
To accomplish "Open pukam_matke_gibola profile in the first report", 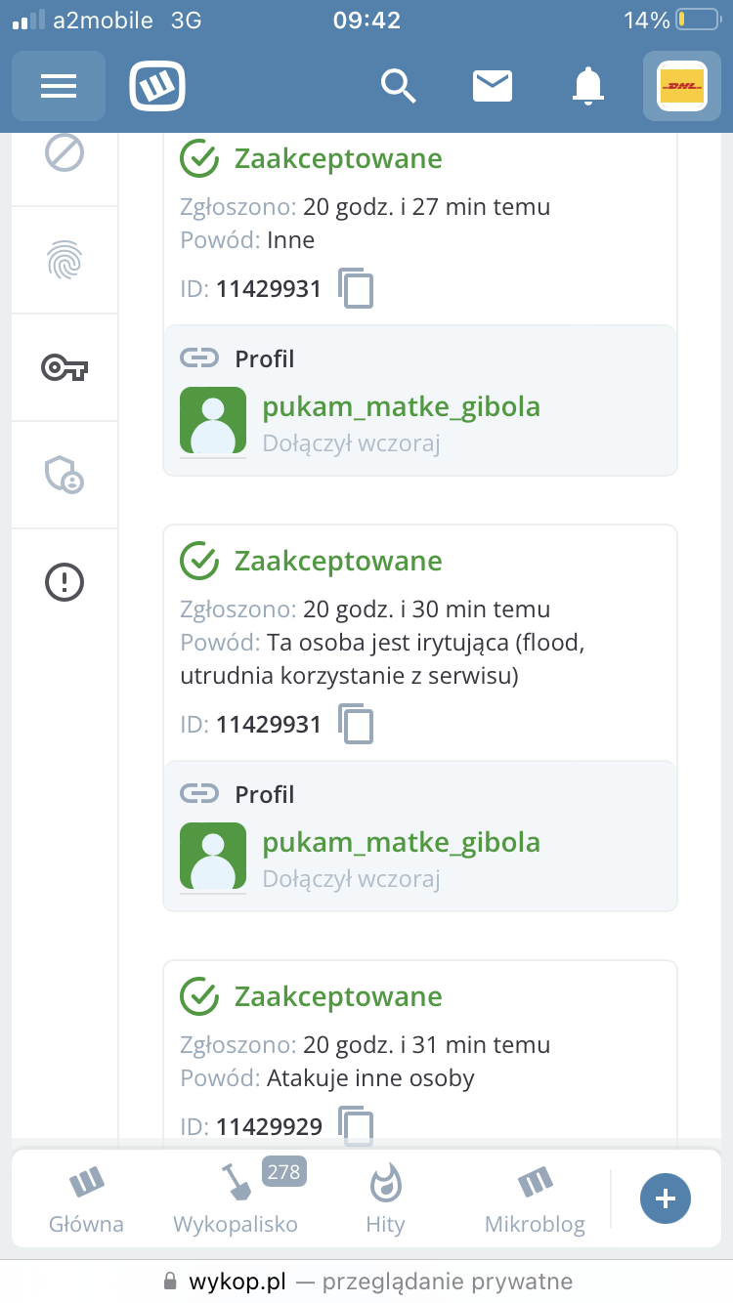I will tap(401, 407).
